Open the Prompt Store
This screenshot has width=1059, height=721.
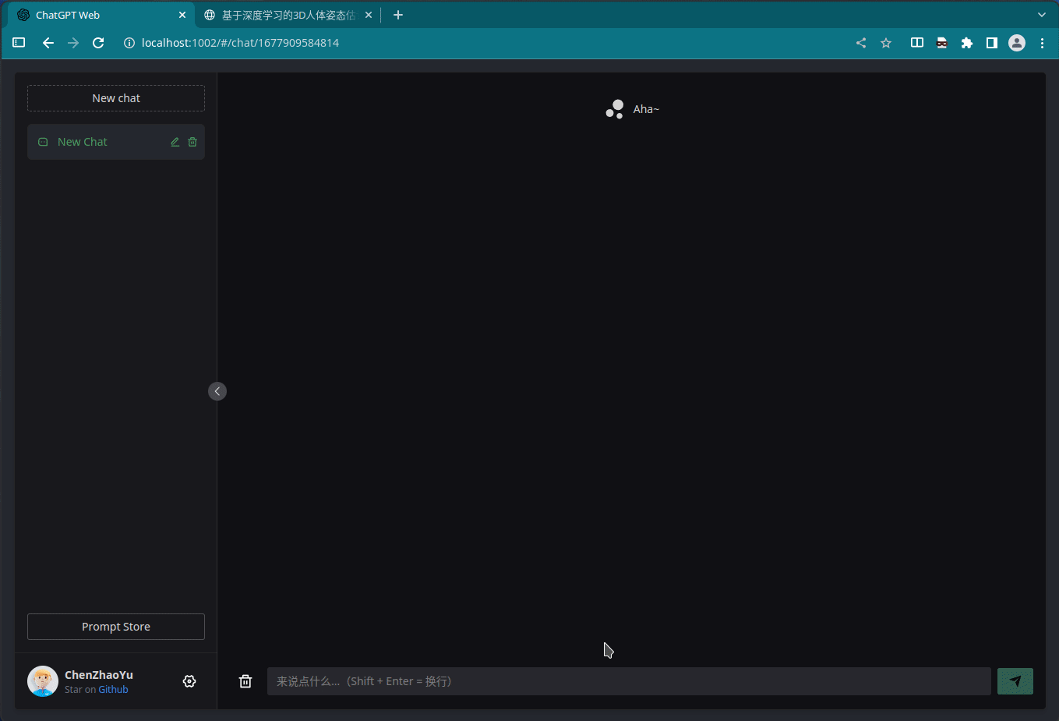(x=115, y=626)
